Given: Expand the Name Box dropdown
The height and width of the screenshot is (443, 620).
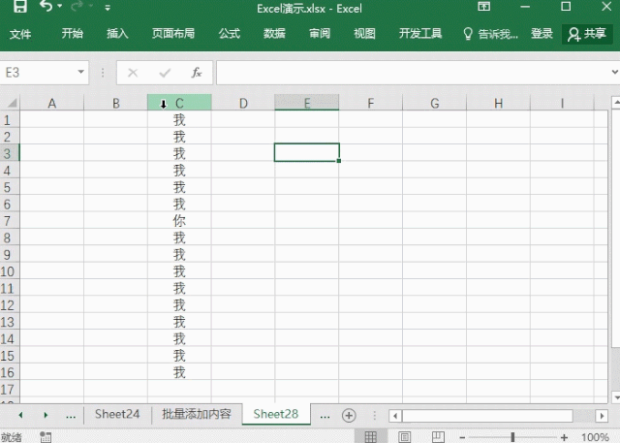Looking at the screenshot, I should click(80, 72).
